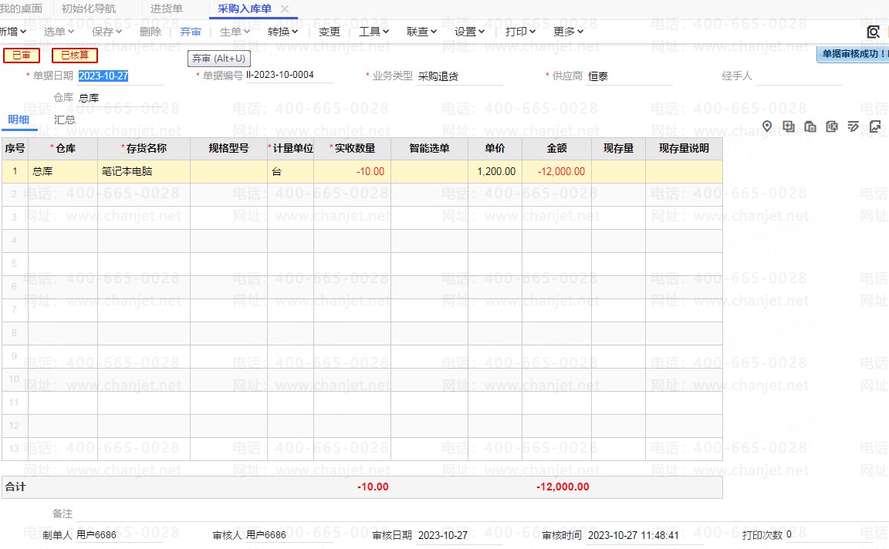The image size is (889, 549).
Task: Click the batch edit pencil icon
Action: coord(853,126)
